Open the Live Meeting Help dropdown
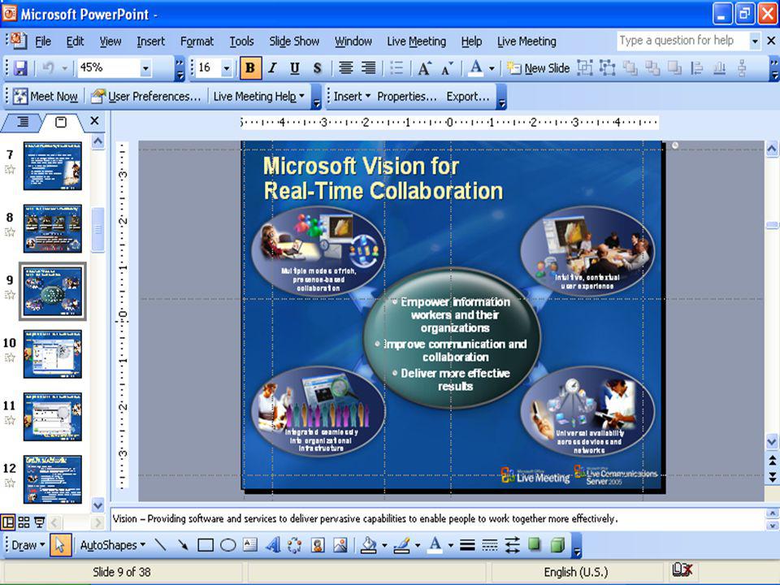The image size is (780, 585). pyautogui.click(x=258, y=96)
